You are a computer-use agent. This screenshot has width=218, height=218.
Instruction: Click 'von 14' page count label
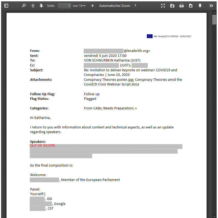click(x=78, y=6)
